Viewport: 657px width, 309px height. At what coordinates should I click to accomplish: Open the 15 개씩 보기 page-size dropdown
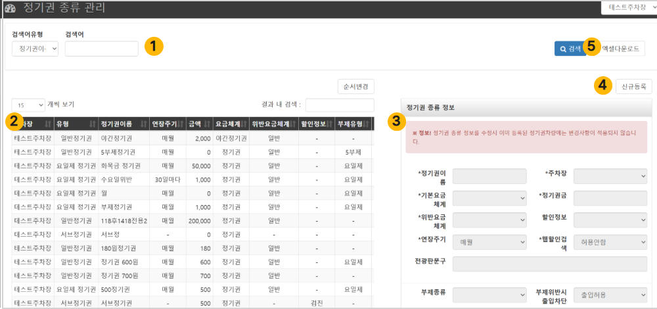(x=28, y=105)
